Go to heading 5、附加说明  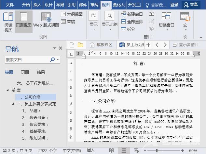(35, 138)
